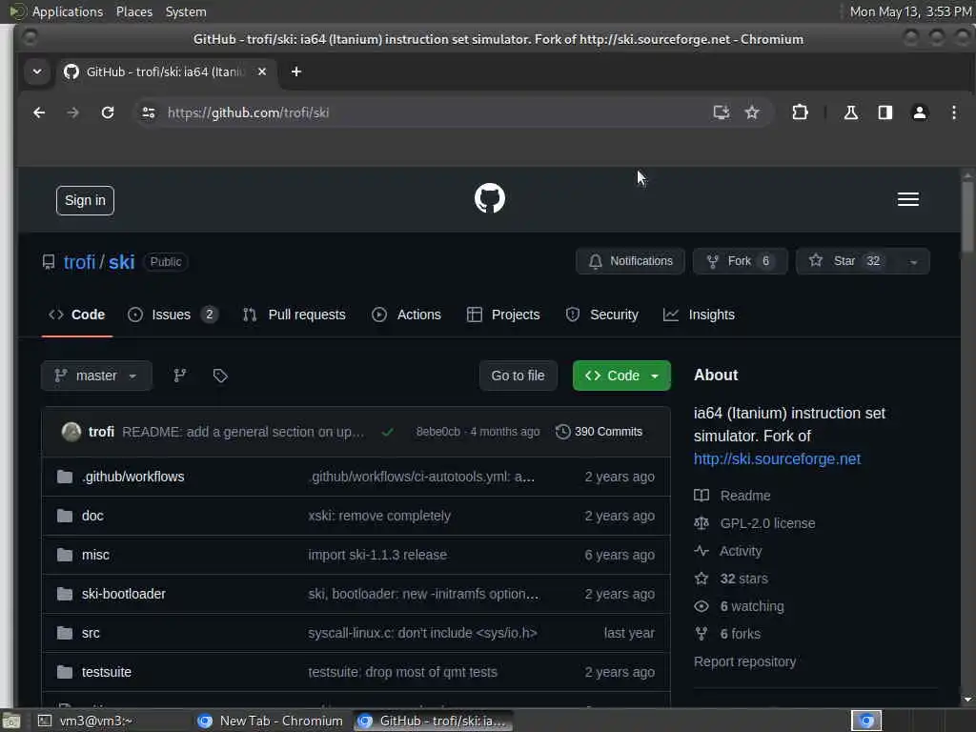
Task: Open the Projects tab
Action: point(503,315)
